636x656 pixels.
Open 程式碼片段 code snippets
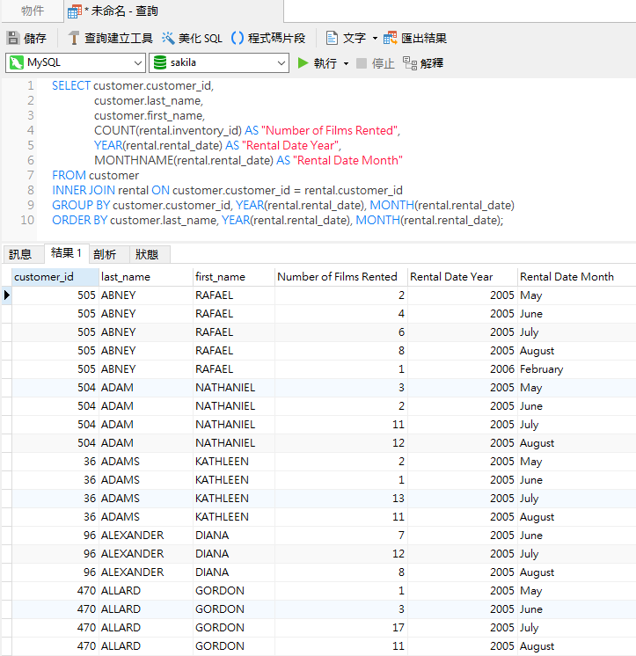click(268, 39)
